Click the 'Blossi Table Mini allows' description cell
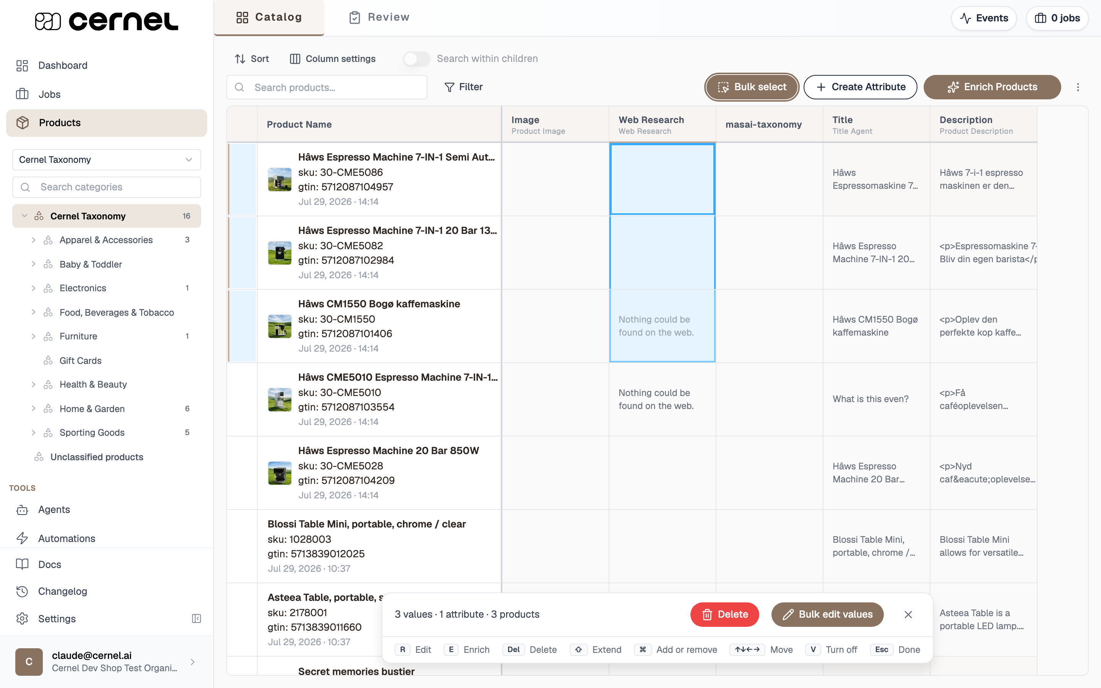 pyautogui.click(x=984, y=546)
